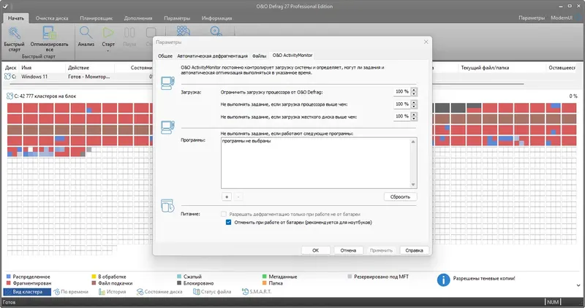Viewport: 585px width, 308px height.
Task: Expand the legend panel chevron
Action: pyautogui.click(x=578, y=285)
